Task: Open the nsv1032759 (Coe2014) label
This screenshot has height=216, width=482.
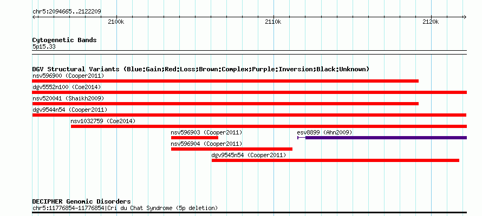Action: point(103,121)
